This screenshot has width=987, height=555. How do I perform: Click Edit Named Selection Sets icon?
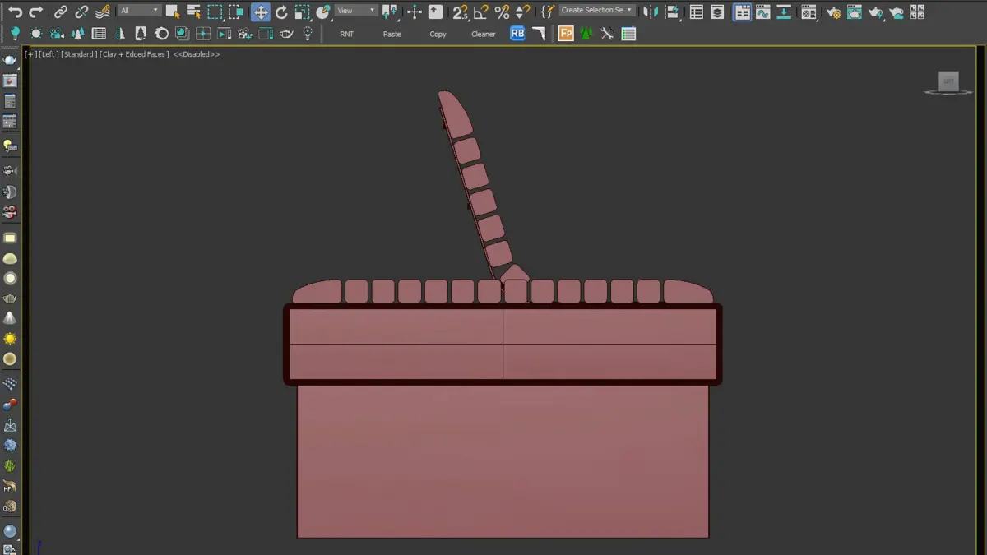pyautogui.click(x=548, y=12)
